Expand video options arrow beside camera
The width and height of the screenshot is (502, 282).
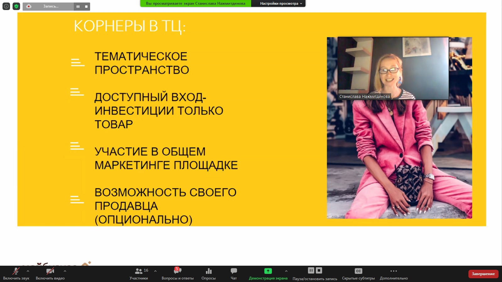point(65,271)
